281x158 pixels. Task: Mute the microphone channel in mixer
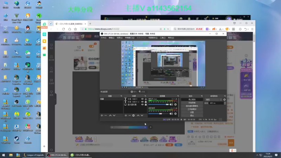[x=171, y=104]
